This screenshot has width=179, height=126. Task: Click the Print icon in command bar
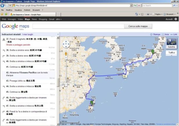(148, 14)
